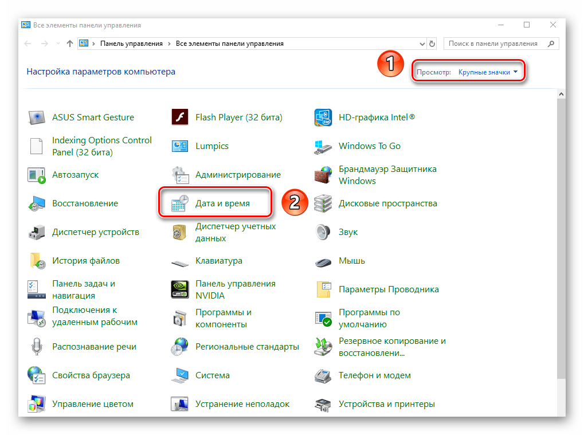Open the Клавиатура icon
The image size is (584, 435).
pyautogui.click(x=180, y=264)
